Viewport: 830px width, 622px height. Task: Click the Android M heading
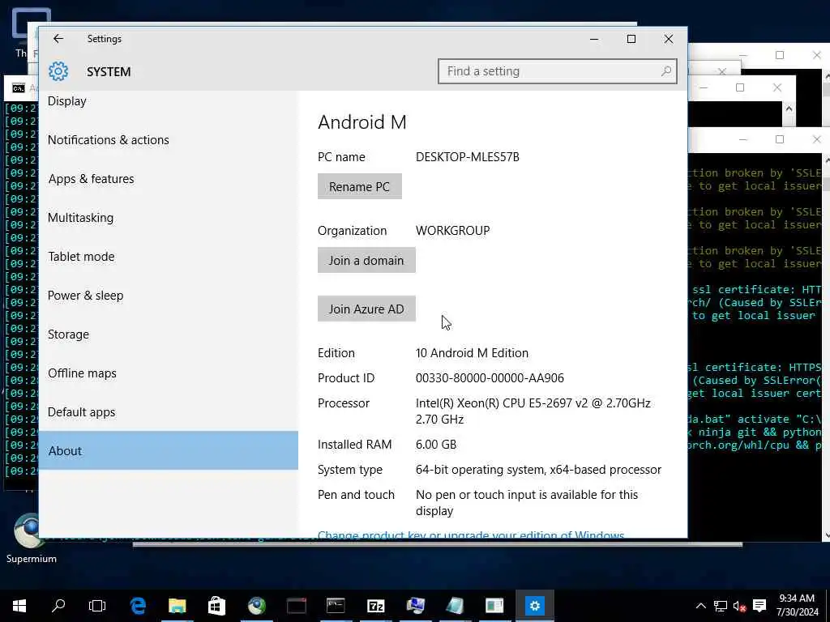pyautogui.click(x=362, y=122)
